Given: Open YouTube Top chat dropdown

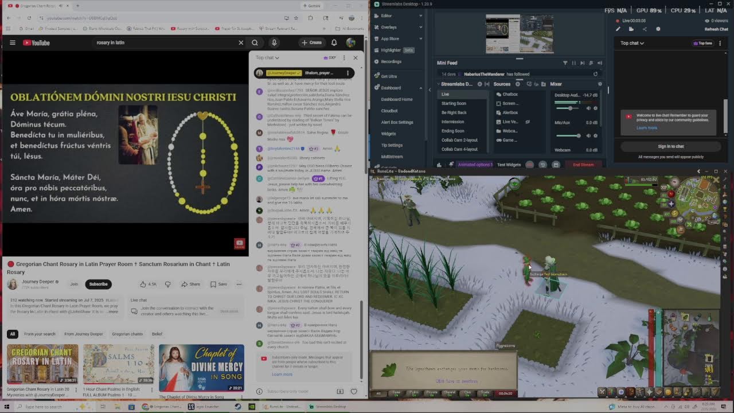Looking at the screenshot, I should [267, 57].
